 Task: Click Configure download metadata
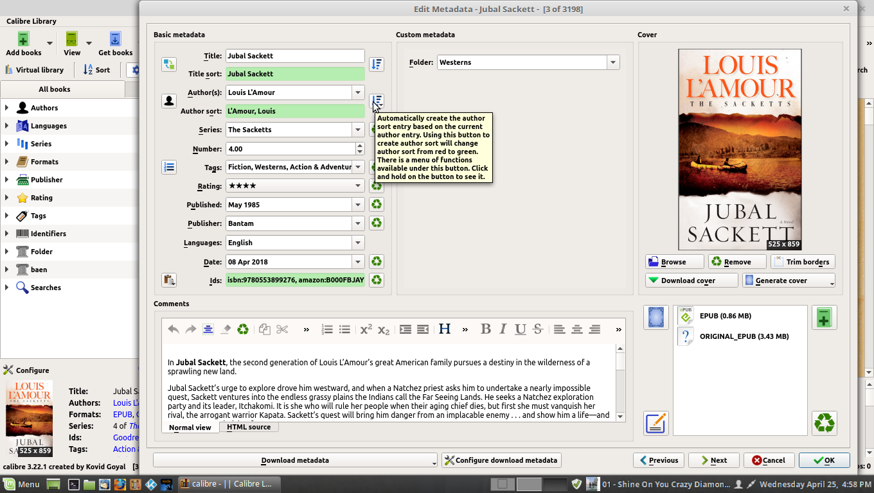pos(501,460)
